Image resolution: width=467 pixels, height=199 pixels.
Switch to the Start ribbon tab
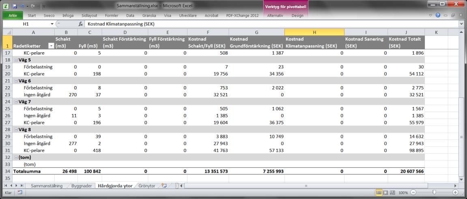[32, 15]
